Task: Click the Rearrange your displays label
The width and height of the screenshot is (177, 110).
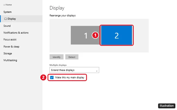Action: [x=63, y=16]
